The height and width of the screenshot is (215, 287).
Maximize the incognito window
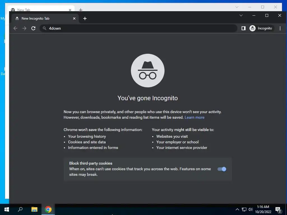(267, 16)
